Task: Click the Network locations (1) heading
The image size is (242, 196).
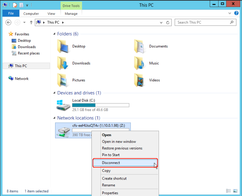Action: tap(79, 118)
